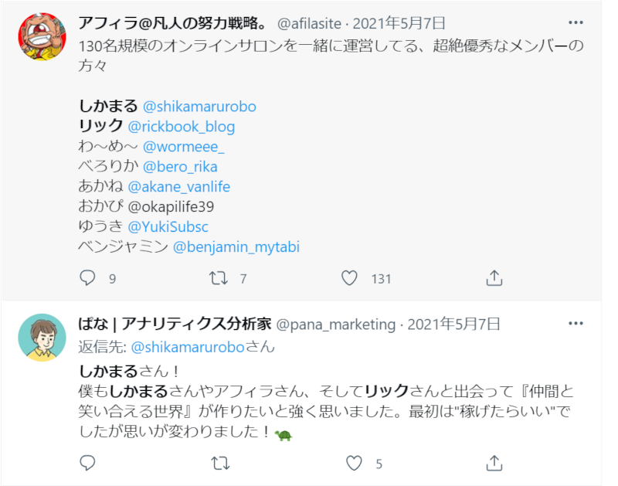Open the @benjamin_mytabi profile link

236,247
